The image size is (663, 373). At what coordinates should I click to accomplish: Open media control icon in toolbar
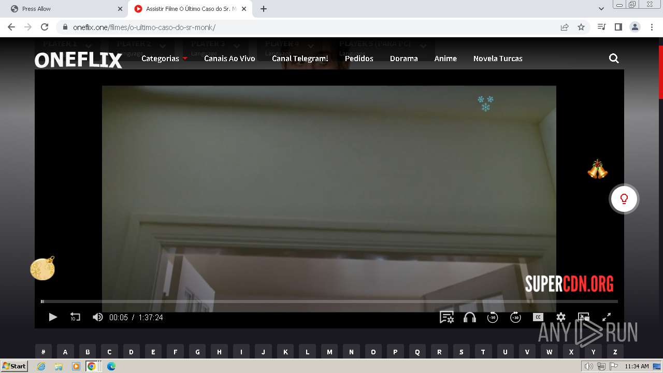[601, 27]
